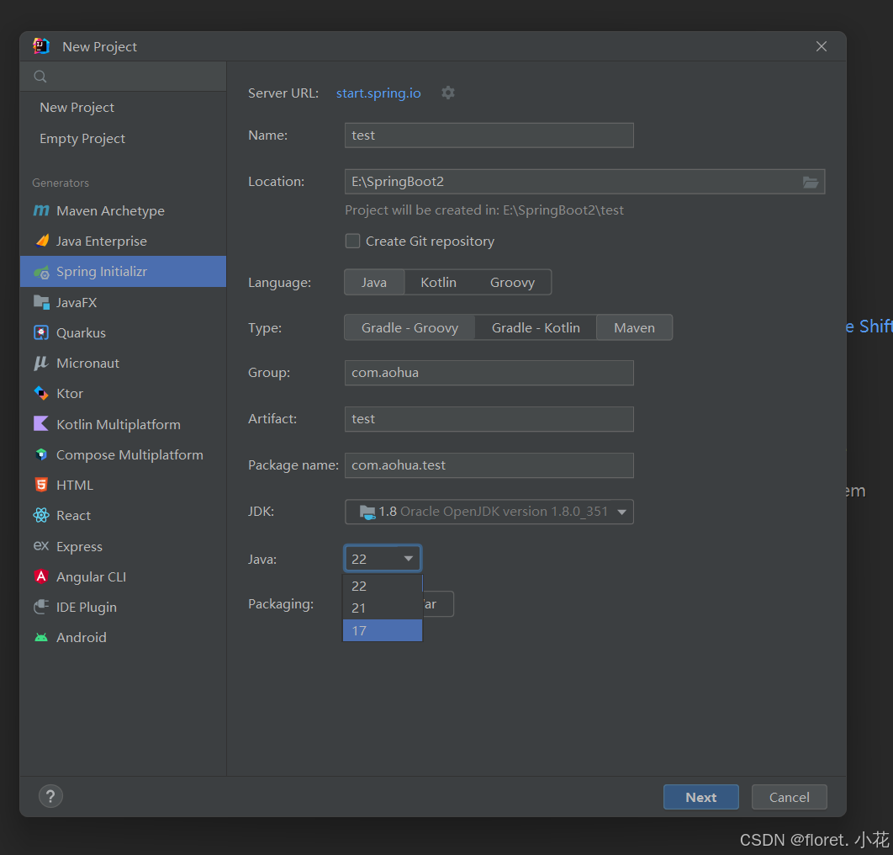Click the Kotlin Multiplatform K icon

click(41, 423)
